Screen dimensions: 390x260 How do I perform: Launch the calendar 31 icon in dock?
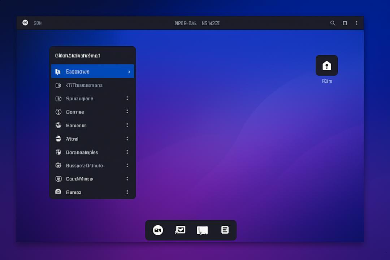coord(158,230)
